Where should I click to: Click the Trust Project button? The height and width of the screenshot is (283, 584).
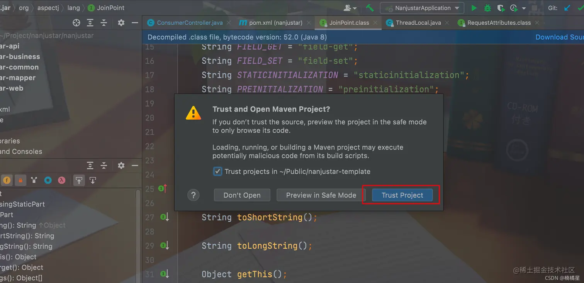(x=402, y=195)
